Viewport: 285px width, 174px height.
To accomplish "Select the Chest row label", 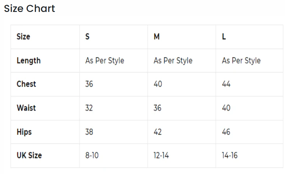I will point(26,84).
